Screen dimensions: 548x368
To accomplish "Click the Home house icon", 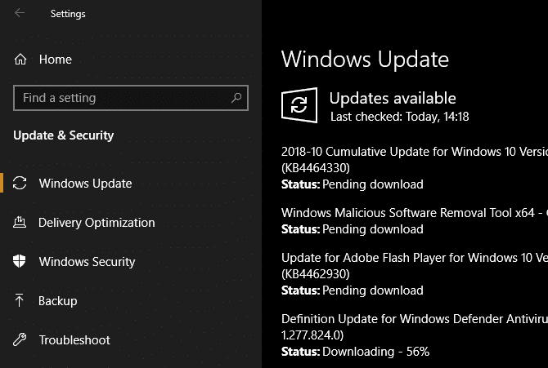I will point(20,60).
